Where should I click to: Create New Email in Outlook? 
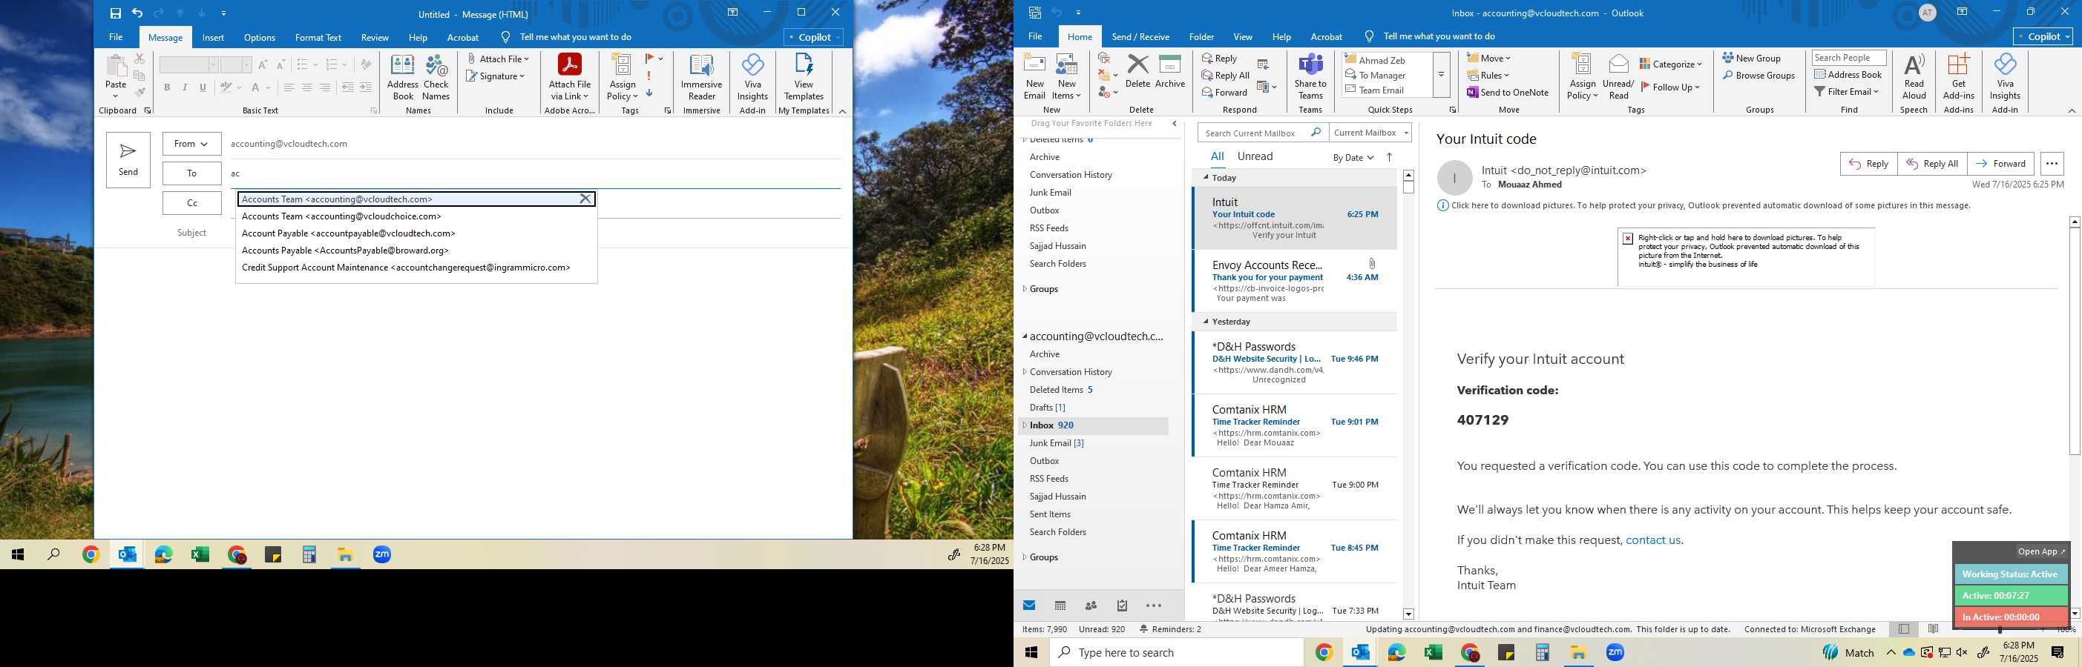[x=1034, y=77]
